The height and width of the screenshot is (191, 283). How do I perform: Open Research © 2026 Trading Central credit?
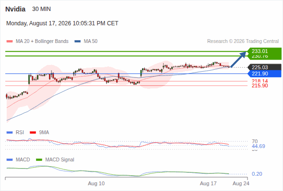243,42
